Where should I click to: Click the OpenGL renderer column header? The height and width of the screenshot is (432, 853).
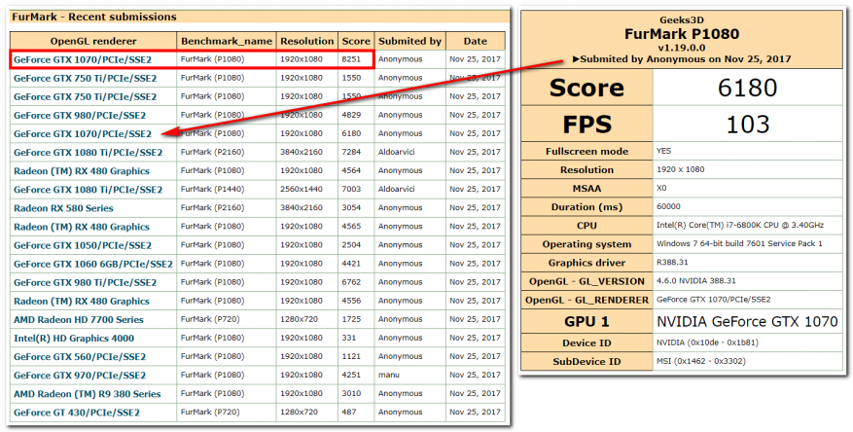93,41
